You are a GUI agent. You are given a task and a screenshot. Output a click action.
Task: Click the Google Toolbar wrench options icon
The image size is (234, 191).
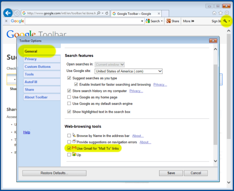(x=225, y=21)
